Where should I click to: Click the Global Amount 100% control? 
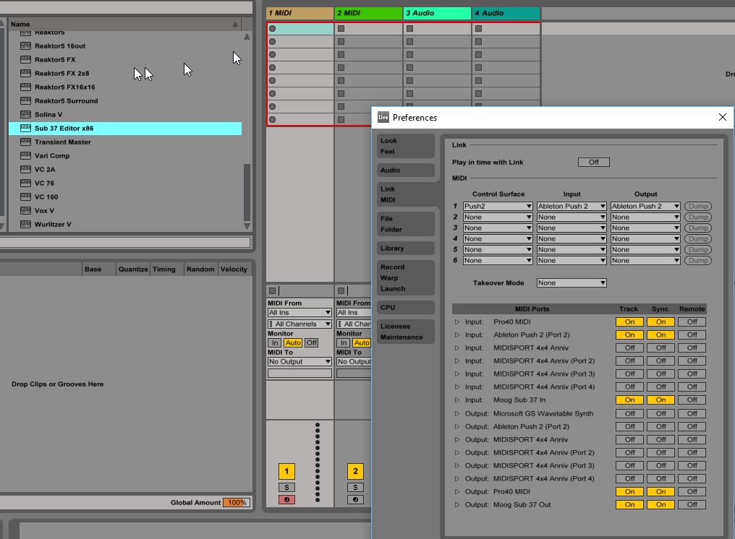coord(235,502)
